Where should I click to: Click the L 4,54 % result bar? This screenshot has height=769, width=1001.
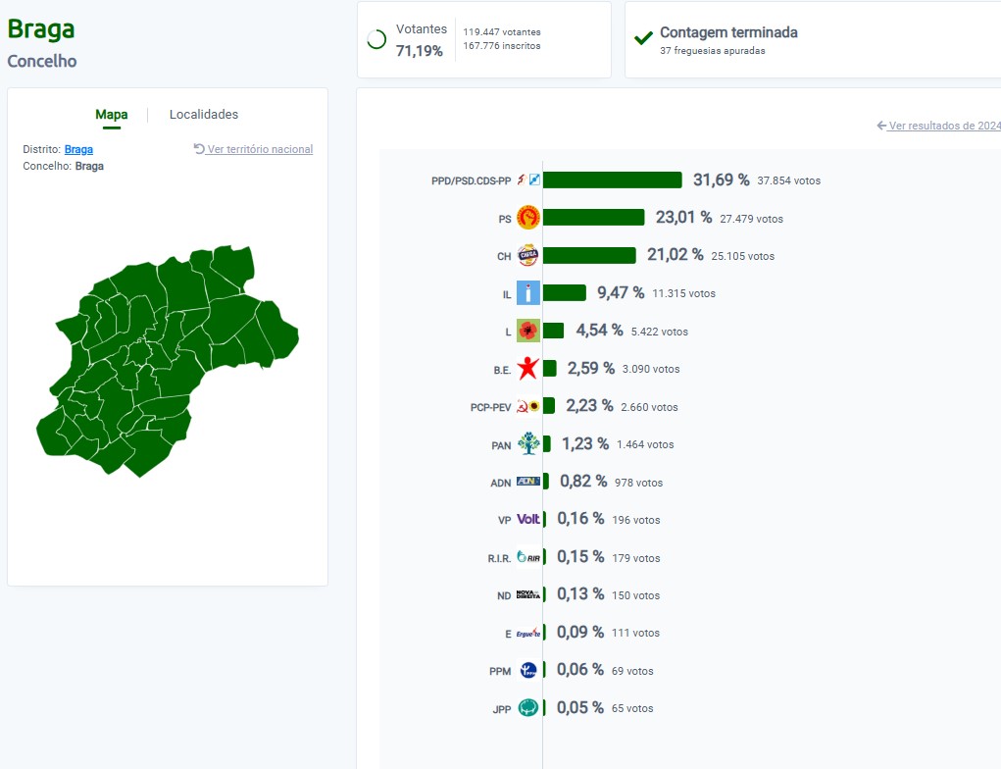pyautogui.click(x=554, y=331)
